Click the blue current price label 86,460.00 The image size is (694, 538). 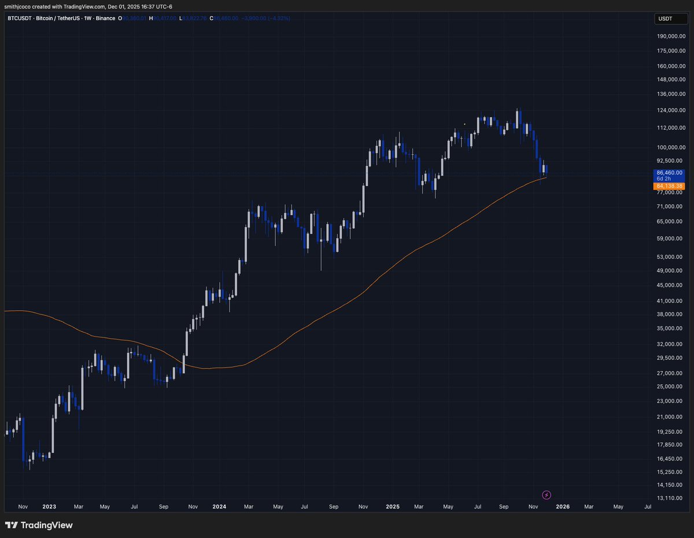click(669, 172)
